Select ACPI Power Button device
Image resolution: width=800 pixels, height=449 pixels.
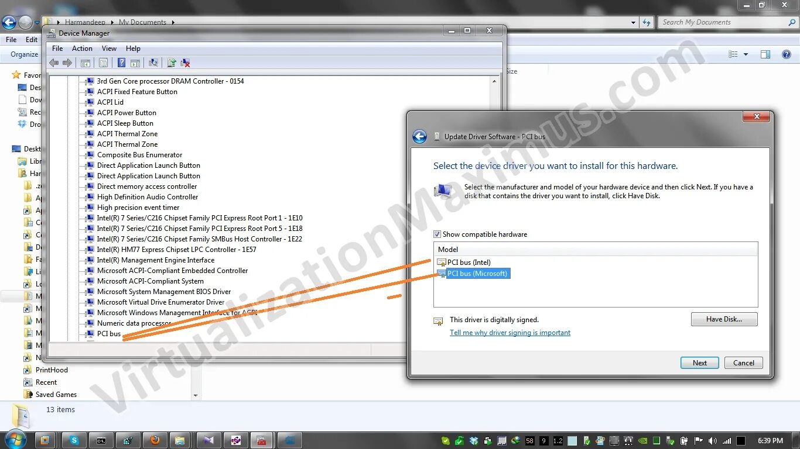[127, 113]
